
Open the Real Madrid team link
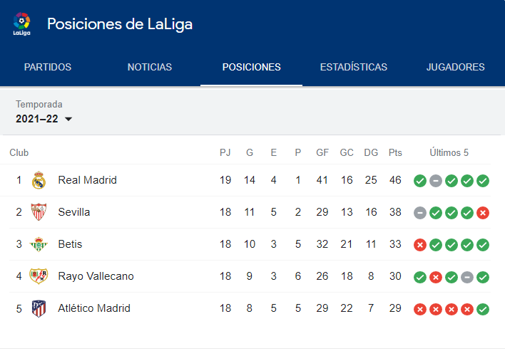pos(87,180)
